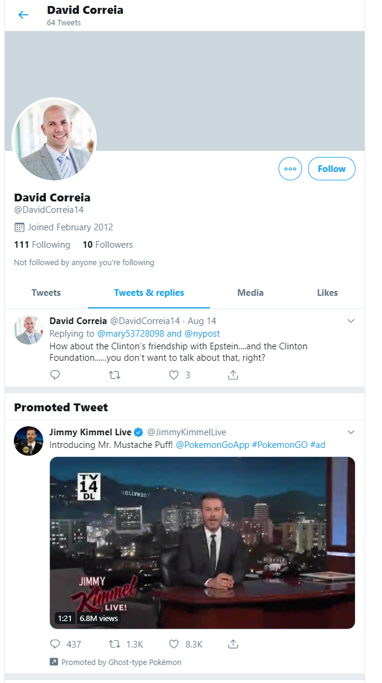382x683 pixels.
Task: Expand the caret on the promoted tweet
Action: click(x=351, y=432)
